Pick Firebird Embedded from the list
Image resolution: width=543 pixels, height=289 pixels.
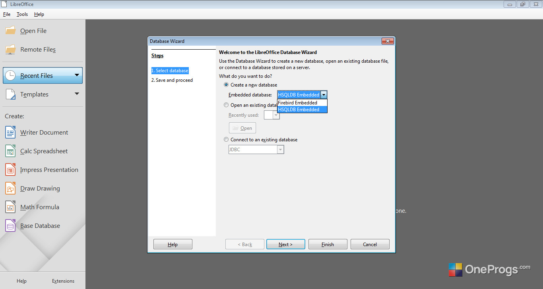coord(302,102)
